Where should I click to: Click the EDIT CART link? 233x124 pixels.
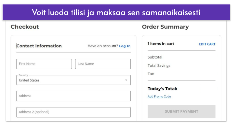point(207,44)
